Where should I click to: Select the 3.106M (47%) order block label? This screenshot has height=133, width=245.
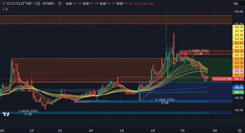coord(165,100)
